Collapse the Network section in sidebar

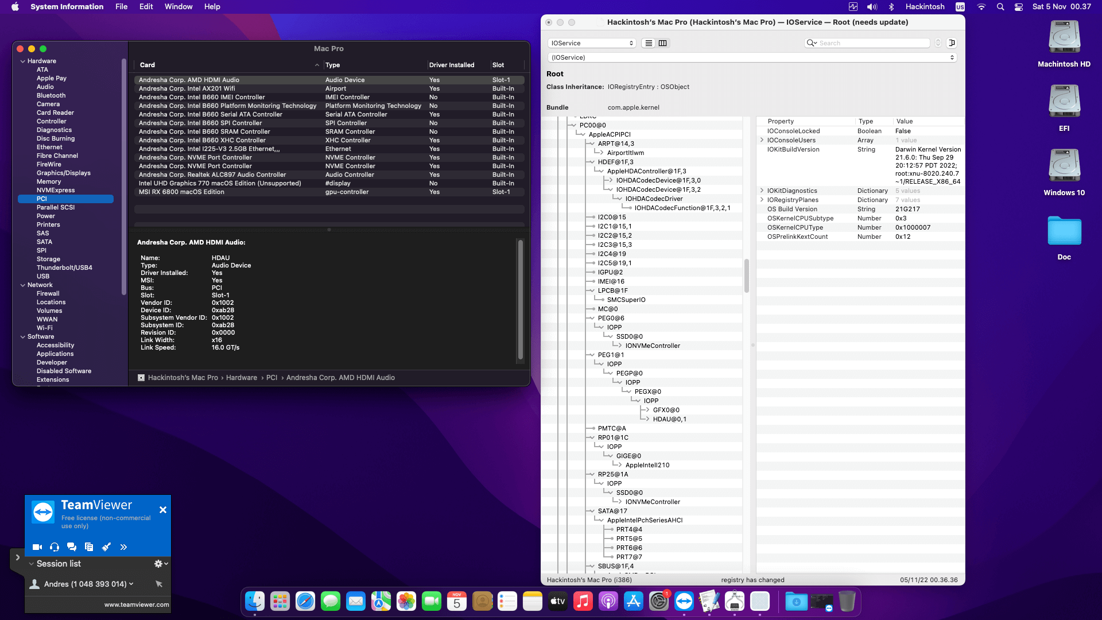[x=22, y=285]
